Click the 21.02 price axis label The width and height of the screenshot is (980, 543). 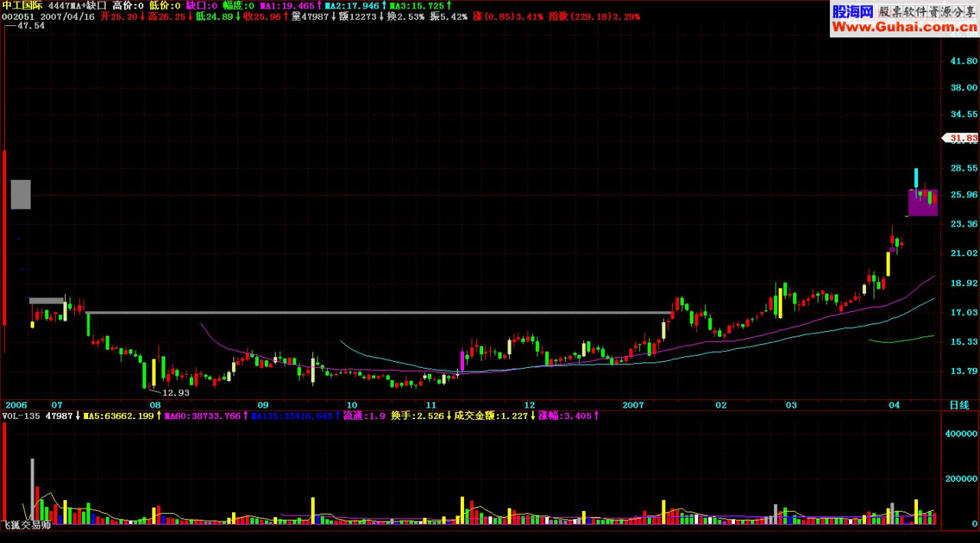pyautogui.click(x=963, y=253)
